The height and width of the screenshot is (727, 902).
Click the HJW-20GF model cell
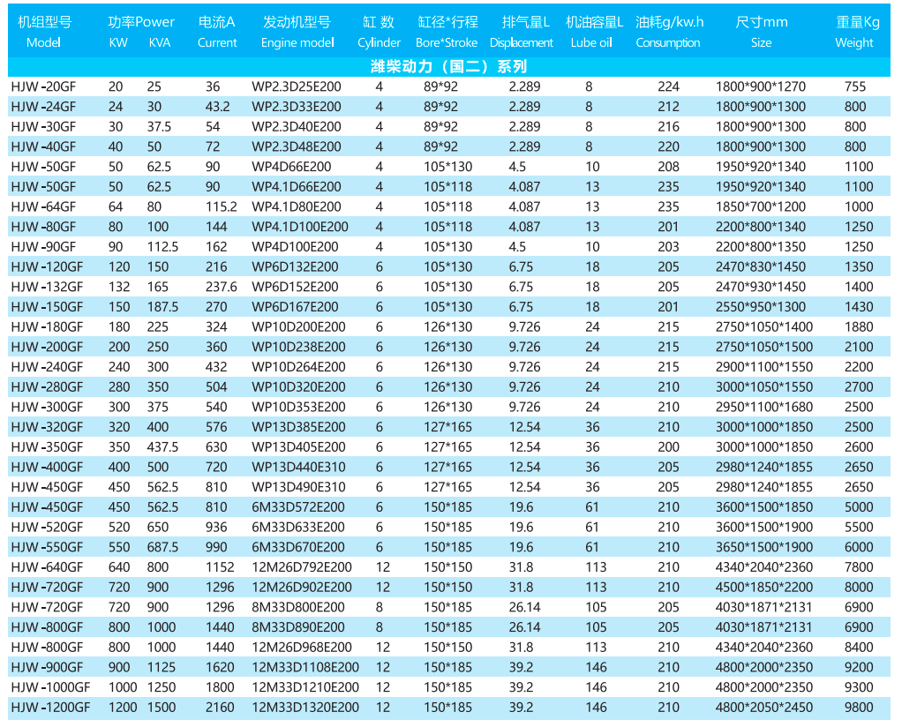click(x=43, y=86)
